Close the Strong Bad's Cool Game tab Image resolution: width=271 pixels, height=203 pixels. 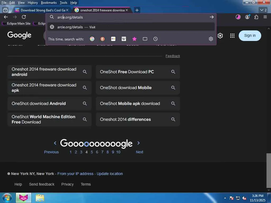67,10
